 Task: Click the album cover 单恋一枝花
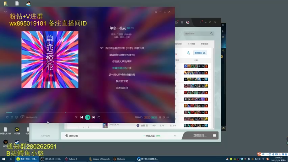(50, 59)
